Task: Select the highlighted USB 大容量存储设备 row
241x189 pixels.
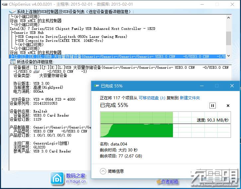Action: tap(118, 56)
